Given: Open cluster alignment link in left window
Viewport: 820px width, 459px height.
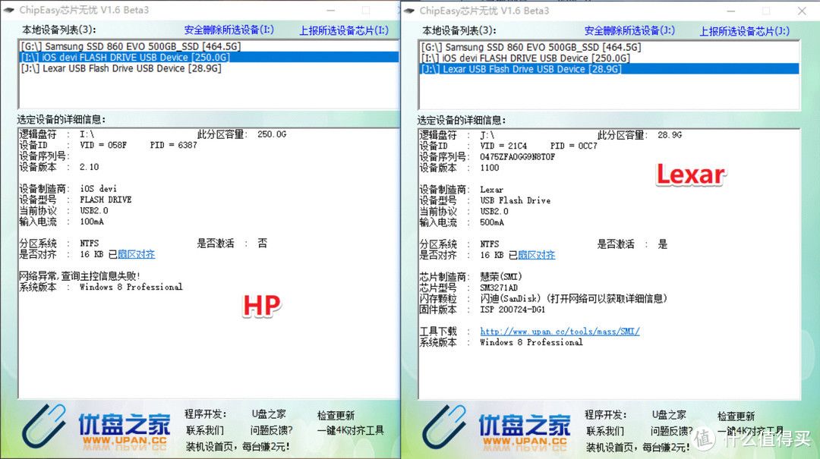Looking at the screenshot, I should coord(136,254).
